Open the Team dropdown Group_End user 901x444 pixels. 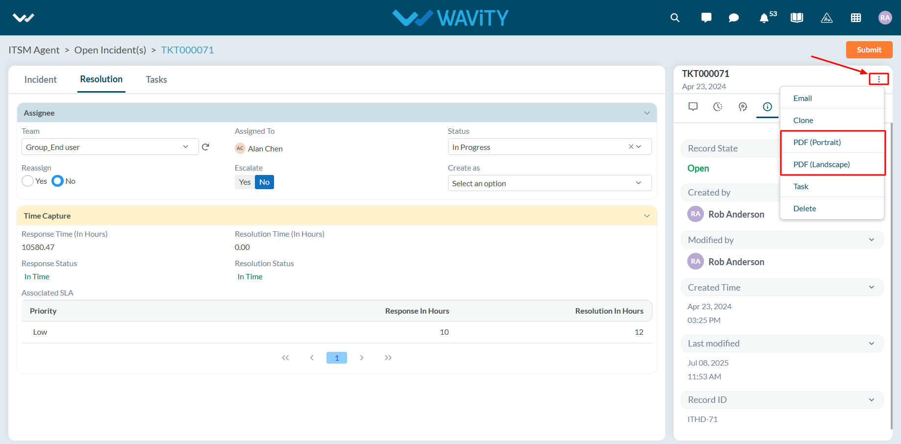pyautogui.click(x=110, y=147)
